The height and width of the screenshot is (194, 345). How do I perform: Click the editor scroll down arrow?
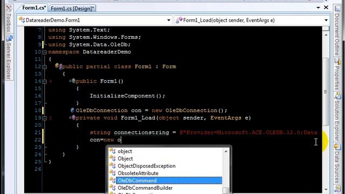point(326,189)
